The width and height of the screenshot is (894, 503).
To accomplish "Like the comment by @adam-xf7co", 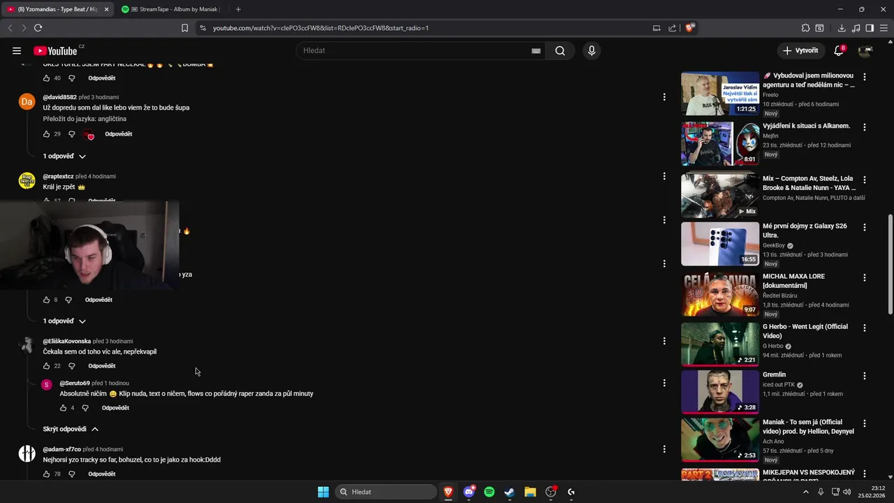I will tap(46, 474).
